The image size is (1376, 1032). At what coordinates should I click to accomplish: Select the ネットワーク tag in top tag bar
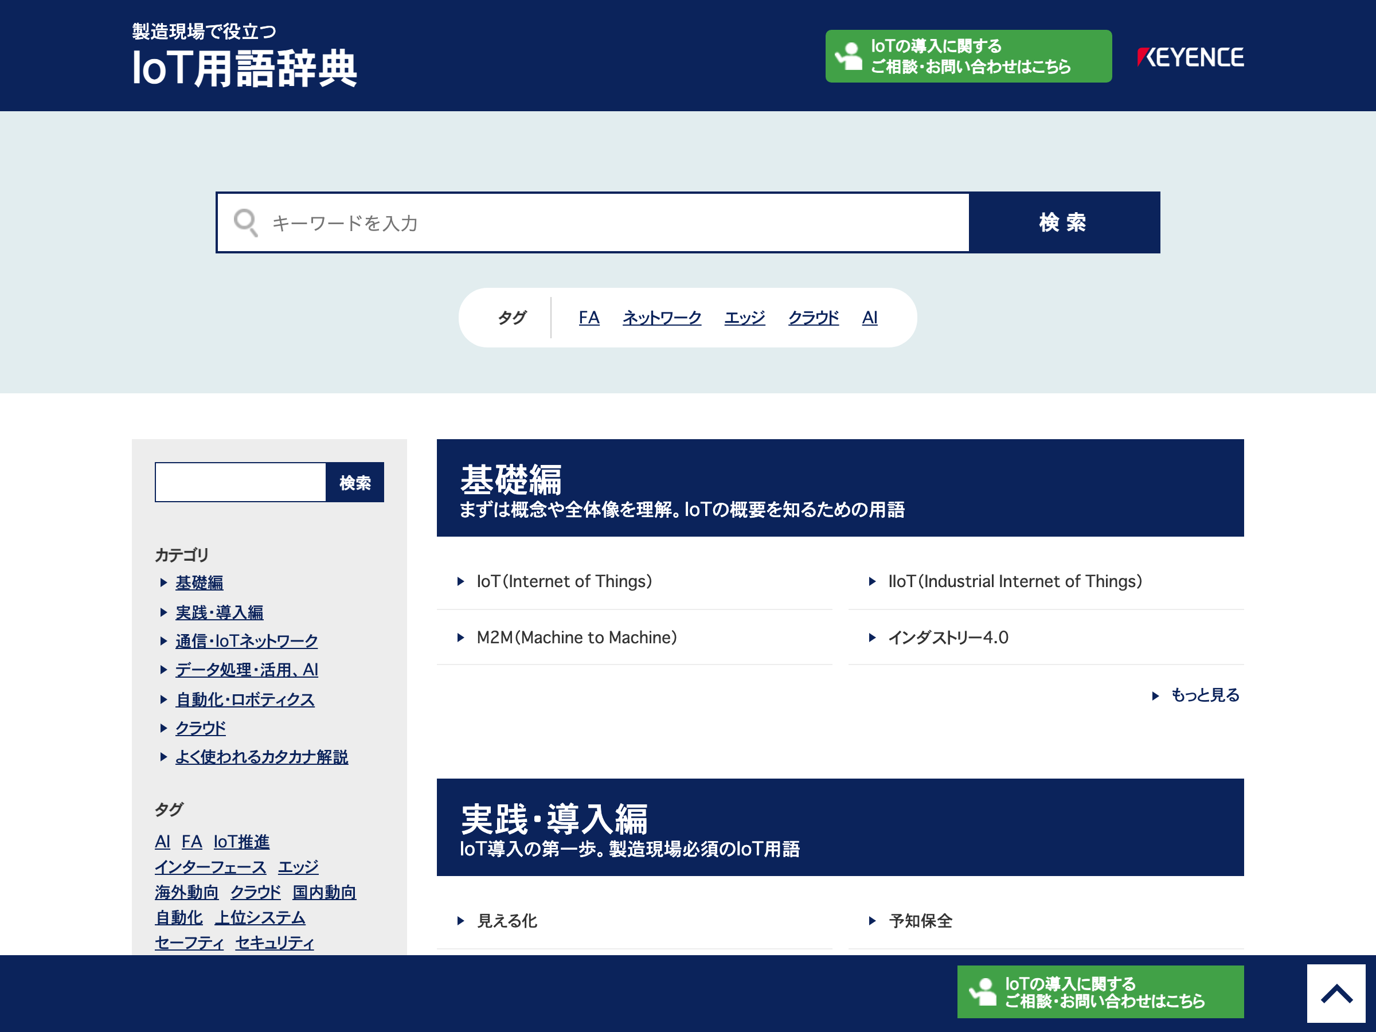click(x=662, y=318)
